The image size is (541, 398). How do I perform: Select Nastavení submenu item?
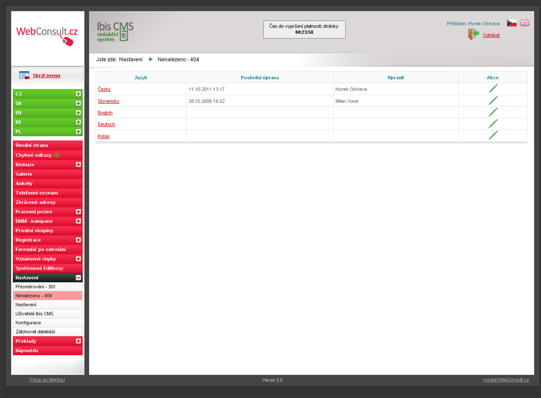(48, 304)
